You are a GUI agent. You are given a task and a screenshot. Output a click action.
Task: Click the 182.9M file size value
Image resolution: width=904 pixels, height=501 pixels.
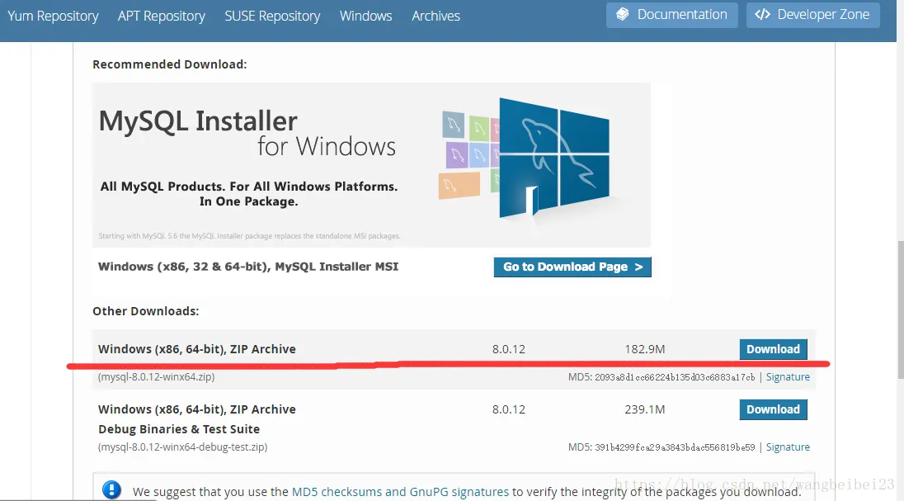tap(644, 349)
